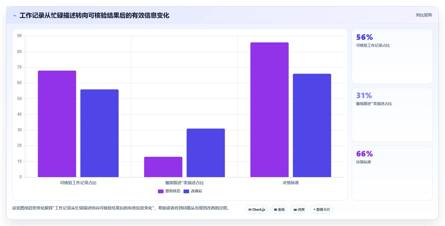Viewport: 445px width, 226px height.
Task: Click the purple bar for 可核验工作记录占比
Action: 57,124
